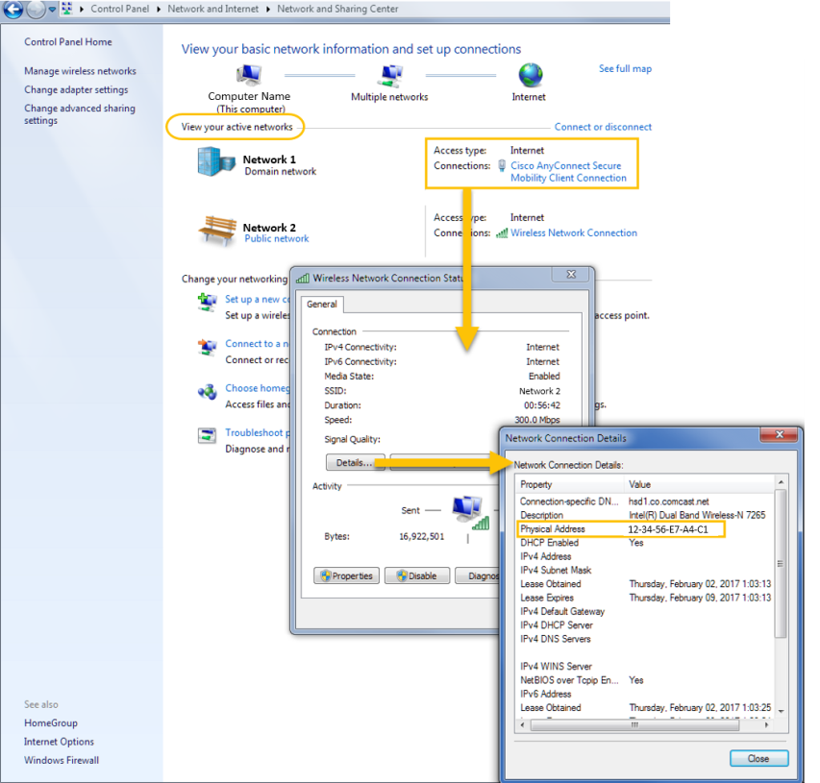Click the Connect to a network icon

tap(207, 348)
